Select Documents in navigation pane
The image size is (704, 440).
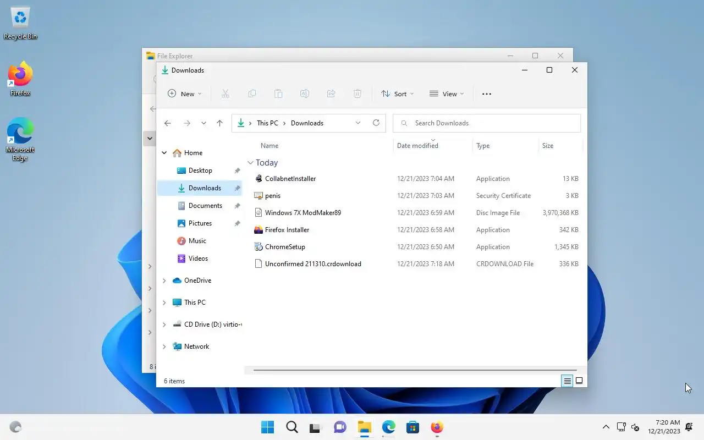pyautogui.click(x=200, y=206)
